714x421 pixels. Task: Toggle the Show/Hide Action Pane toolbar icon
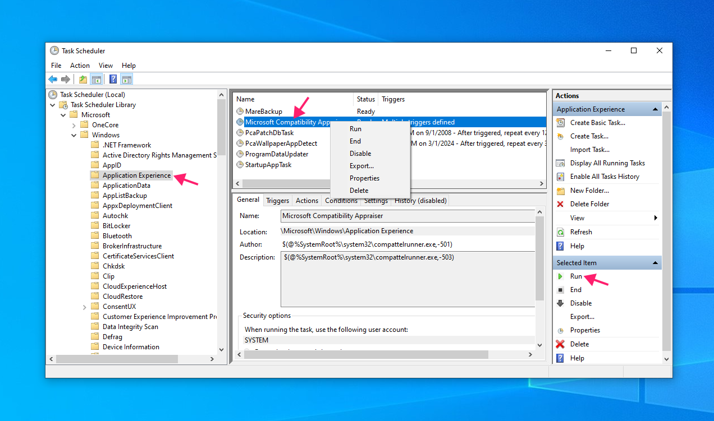click(126, 79)
